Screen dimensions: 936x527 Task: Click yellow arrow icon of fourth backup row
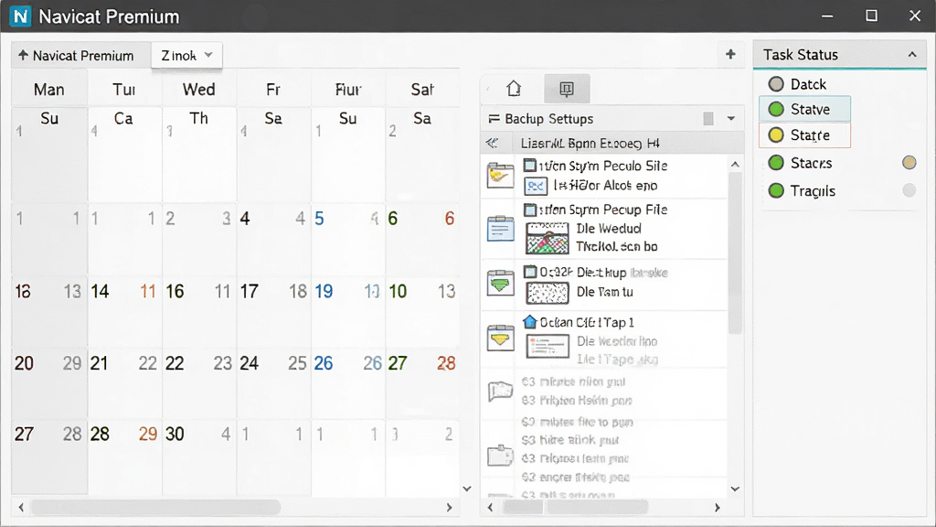500,339
